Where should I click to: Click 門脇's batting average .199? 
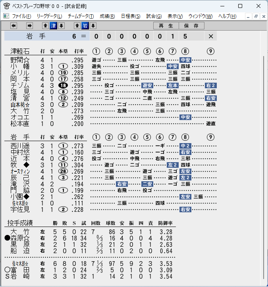click(x=77, y=190)
